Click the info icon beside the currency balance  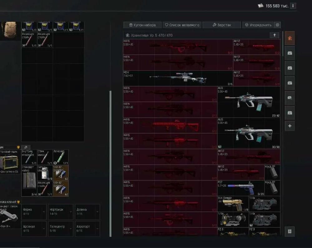pyautogui.click(x=293, y=6)
